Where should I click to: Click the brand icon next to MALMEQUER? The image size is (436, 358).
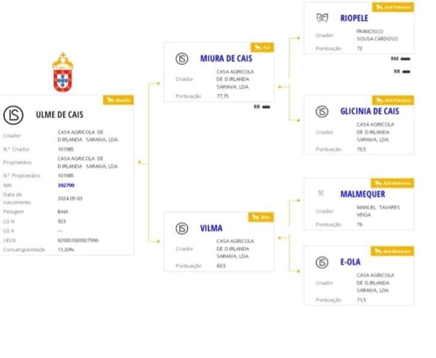321,193
